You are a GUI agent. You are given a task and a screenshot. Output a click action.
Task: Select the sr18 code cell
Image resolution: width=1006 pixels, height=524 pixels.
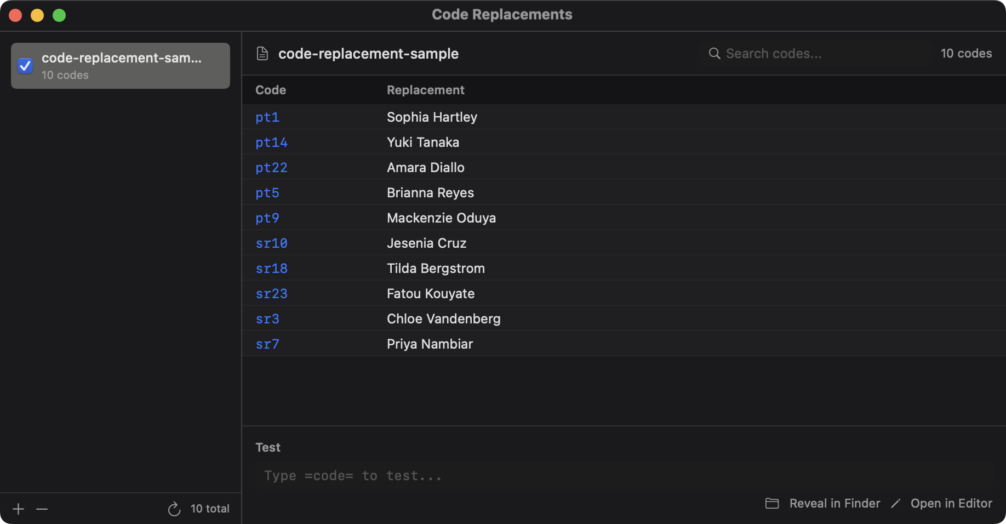271,269
